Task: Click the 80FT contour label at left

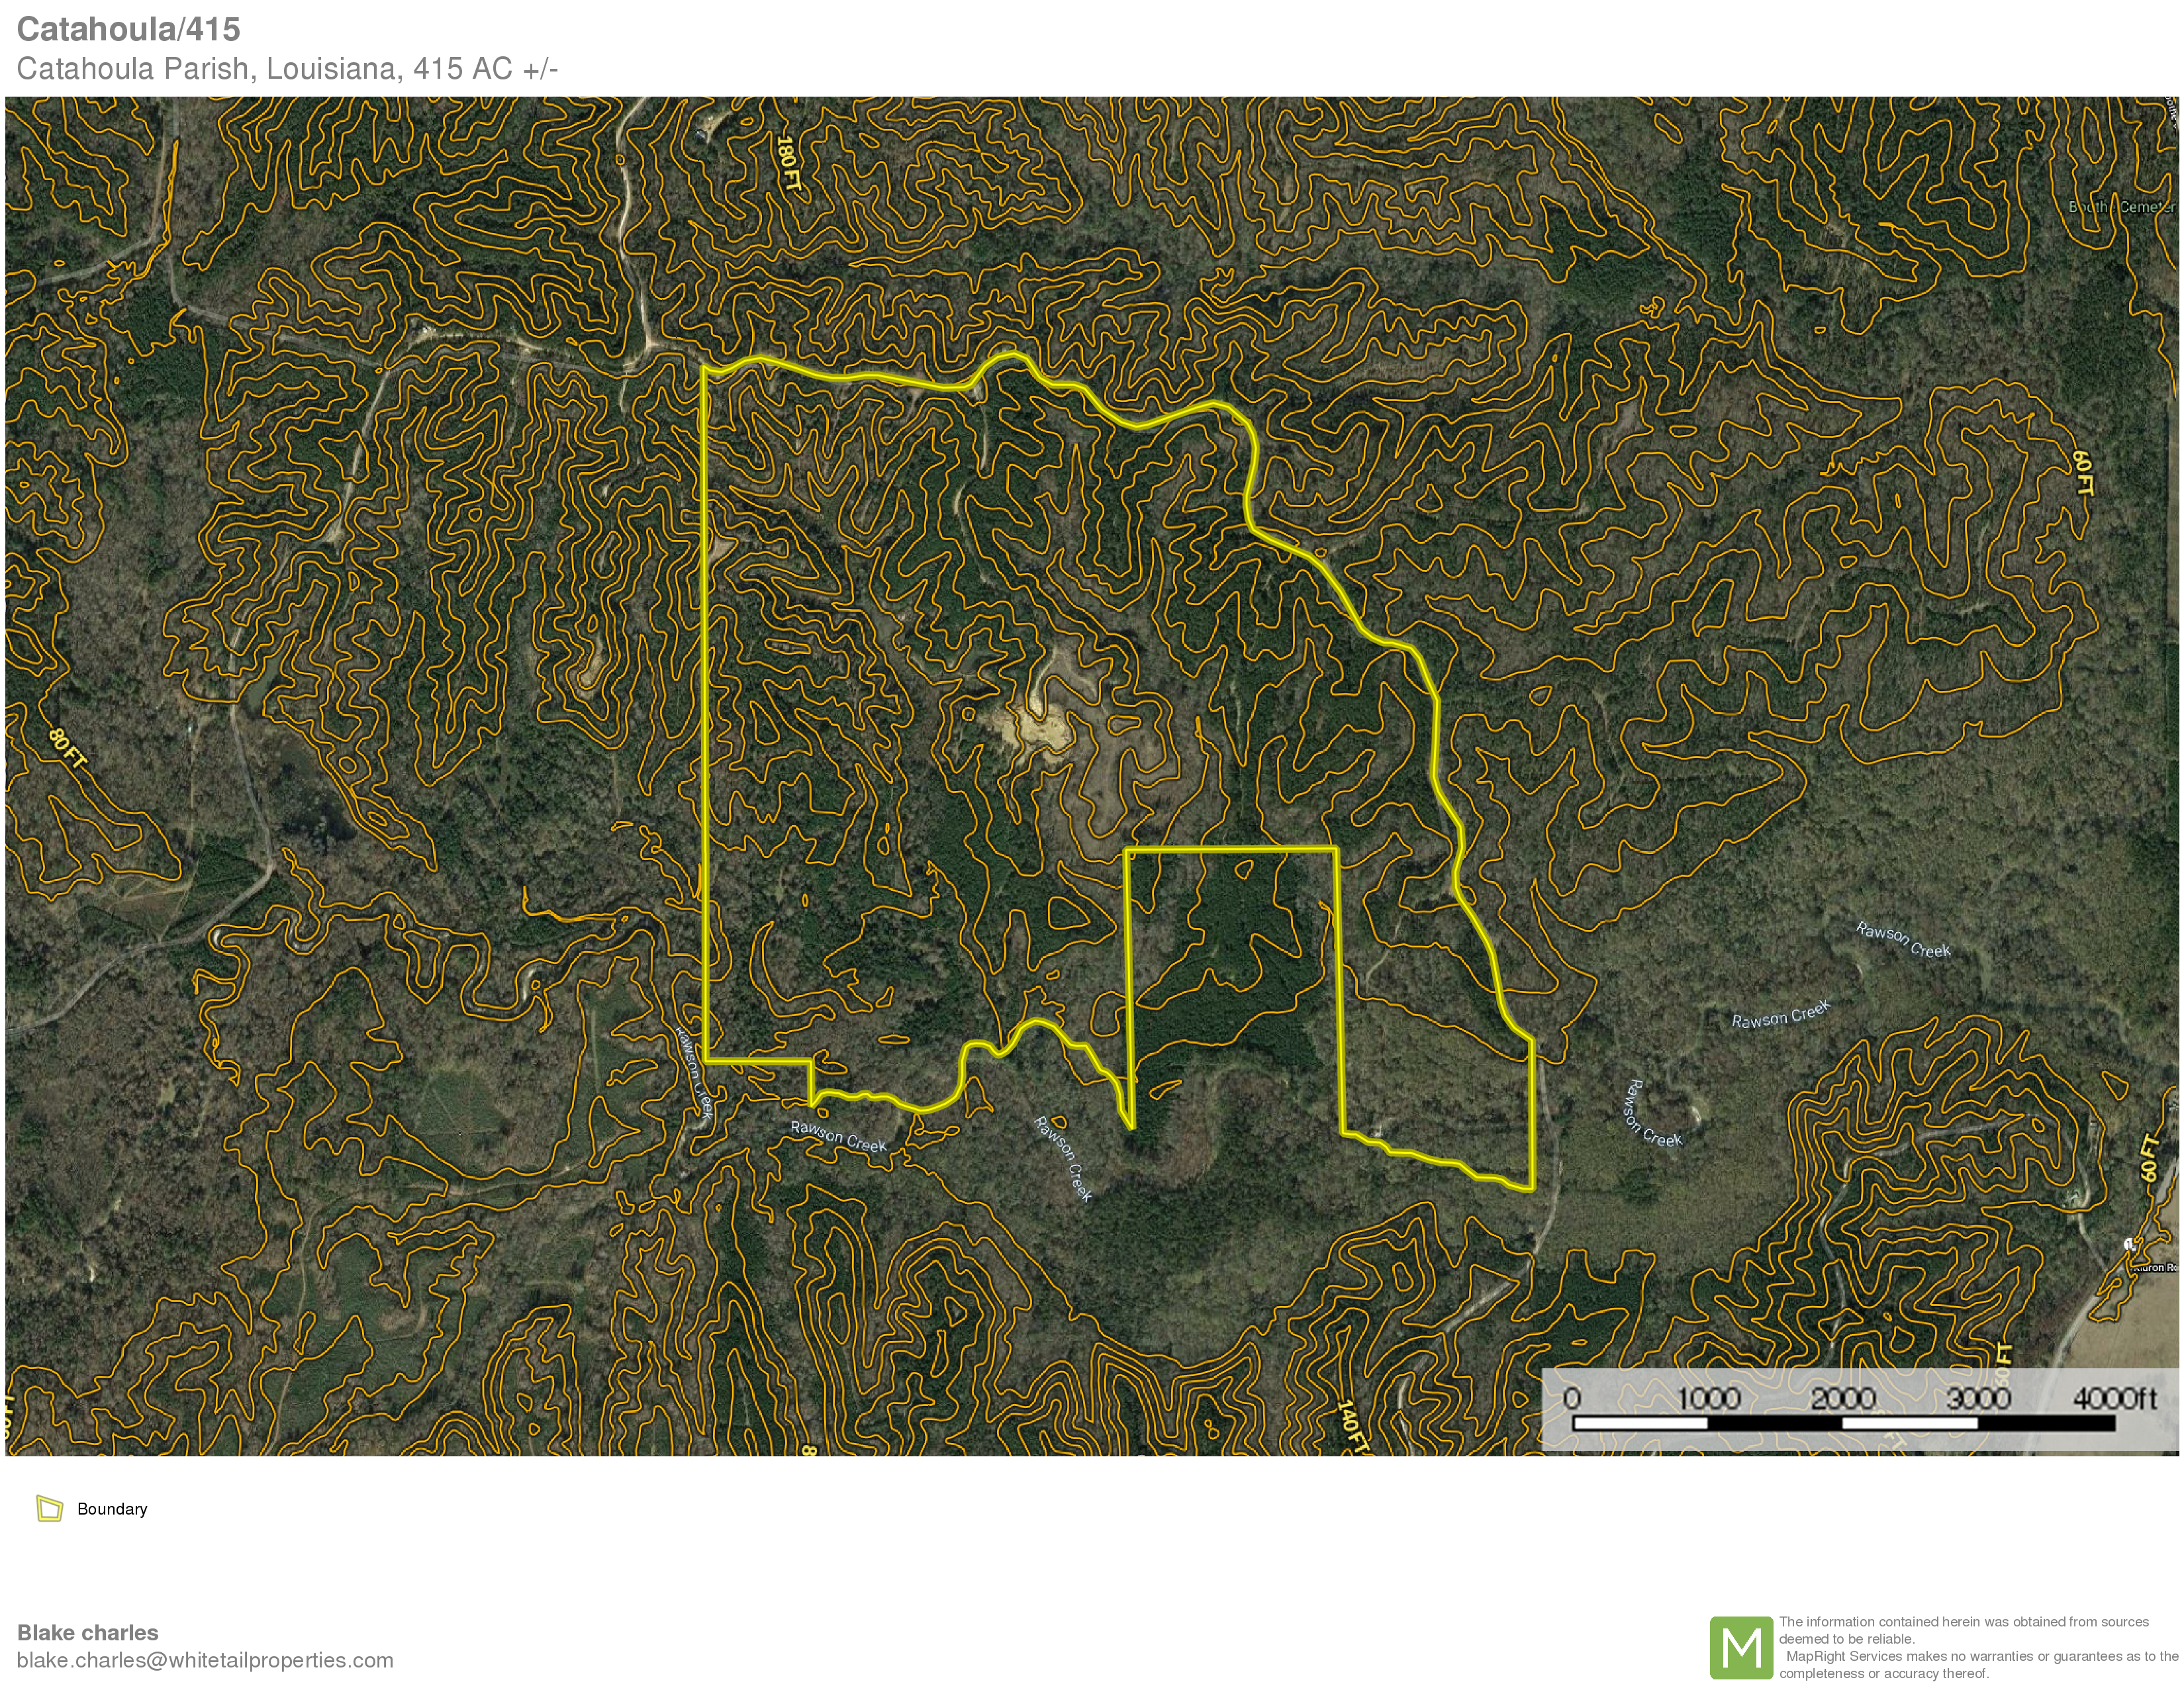Action: pos(67,748)
